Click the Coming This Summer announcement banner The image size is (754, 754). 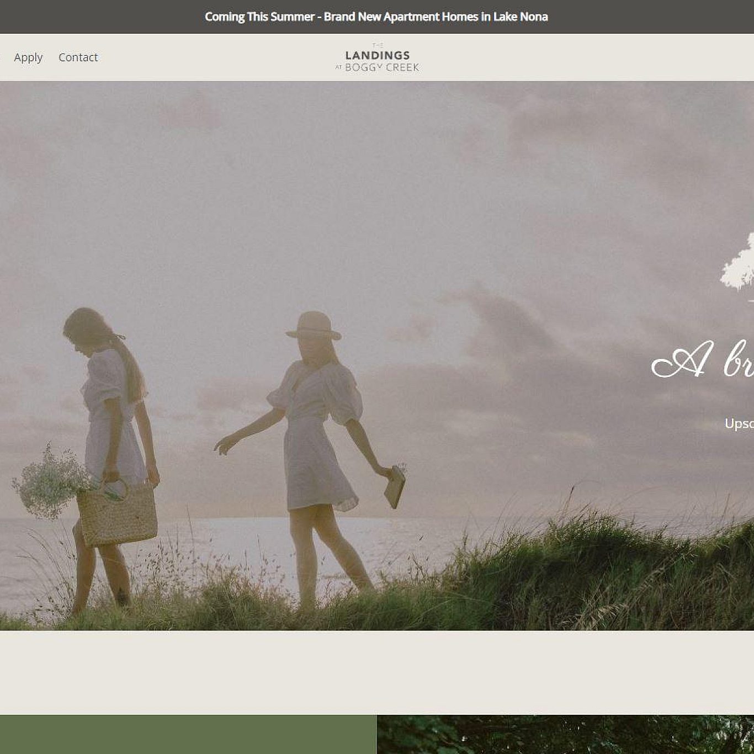(376, 17)
